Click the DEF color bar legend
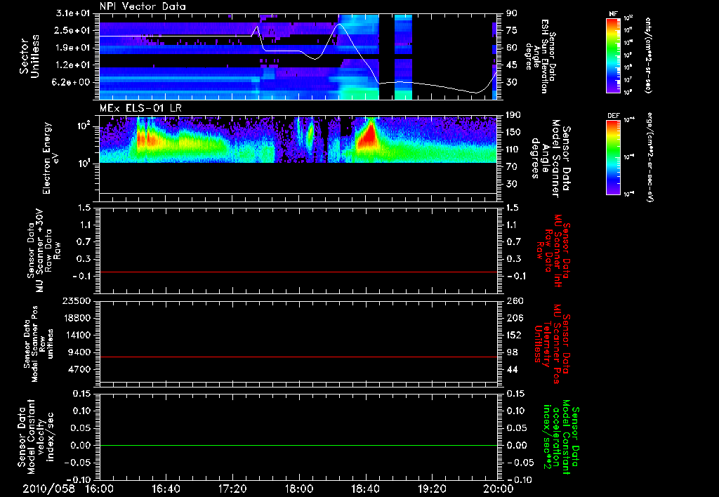719x497 pixels. (614, 157)
